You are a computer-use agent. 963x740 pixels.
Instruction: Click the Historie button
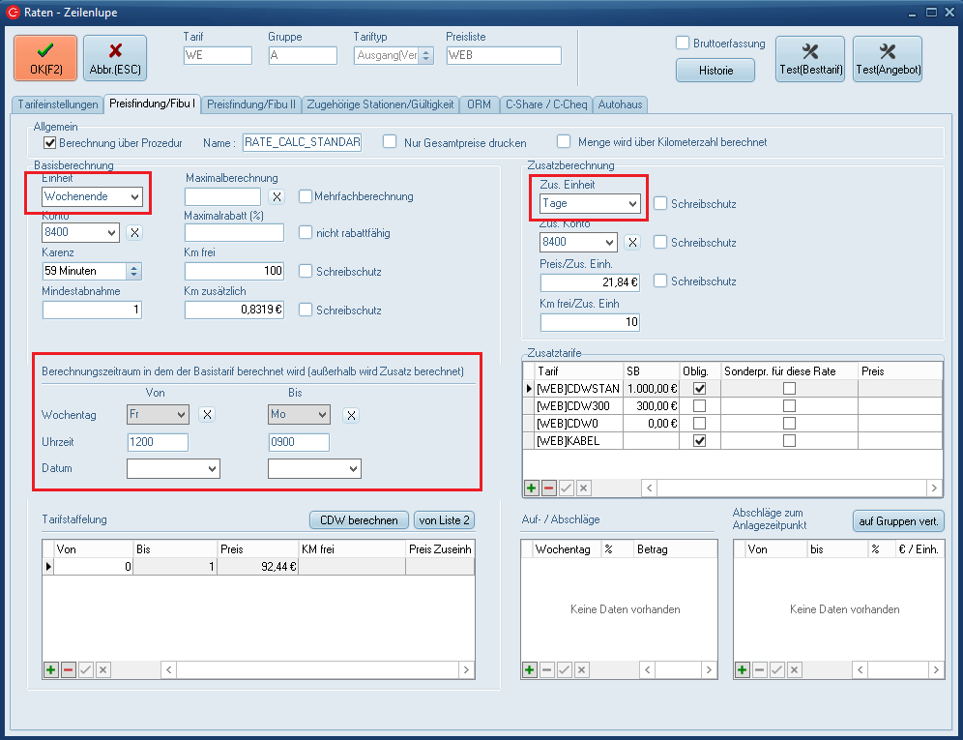click(x=715, y=71)
